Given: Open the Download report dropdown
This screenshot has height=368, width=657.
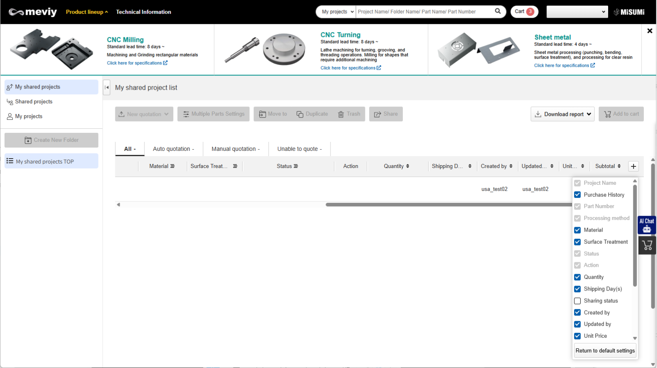Looking at the screenshot, I should pos(562,114).
